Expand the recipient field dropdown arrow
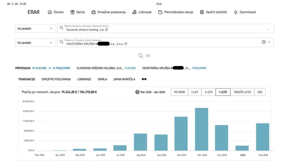288x161 pixels. pyautogui.click(x=269, y=42)
